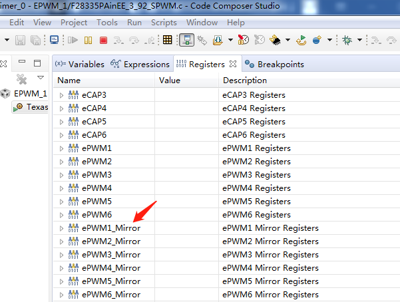Switch to the Breakpoints tab

coord(274,64)
